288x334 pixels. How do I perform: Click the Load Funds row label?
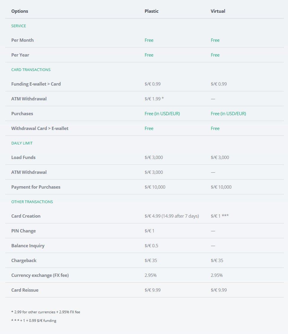[23, 158]
